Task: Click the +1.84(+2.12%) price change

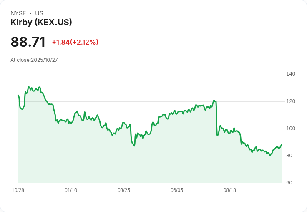Action: pyautogui.click(x=75, y=42)
